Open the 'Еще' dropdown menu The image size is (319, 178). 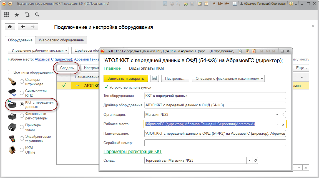302,68
